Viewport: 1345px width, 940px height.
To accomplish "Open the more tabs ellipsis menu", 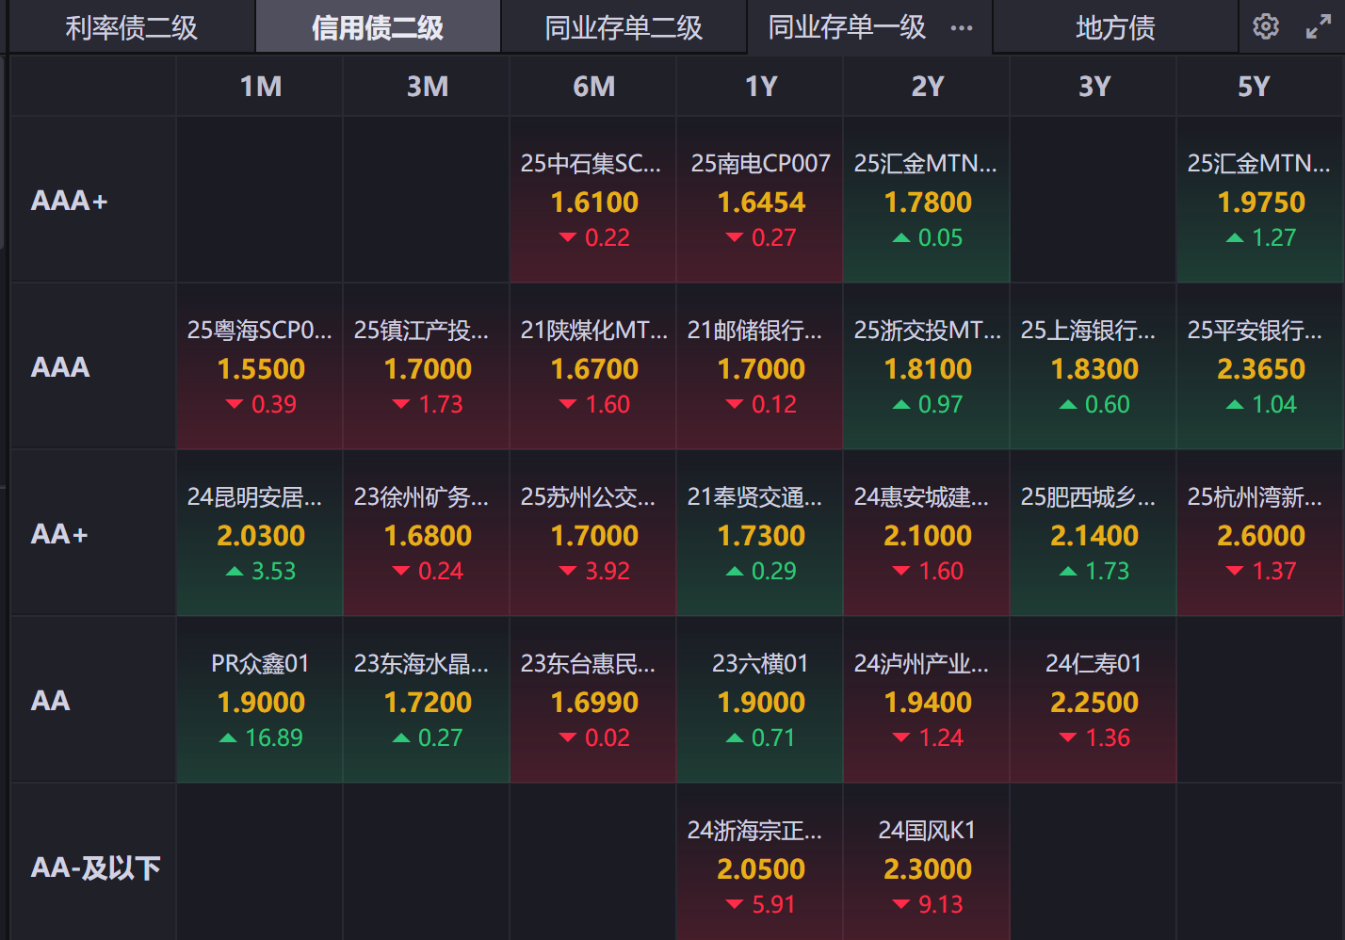I will [962, 28].
